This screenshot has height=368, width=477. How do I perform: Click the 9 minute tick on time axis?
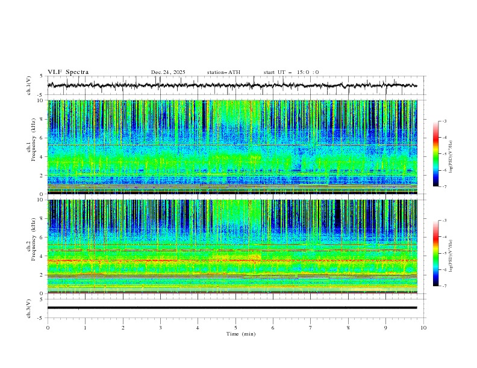tap(385, 328)
